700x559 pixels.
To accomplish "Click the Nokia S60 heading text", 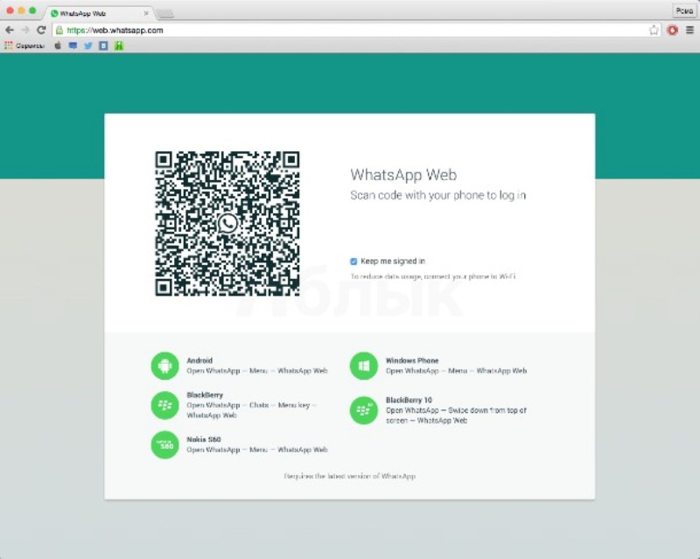I will 204,439.
